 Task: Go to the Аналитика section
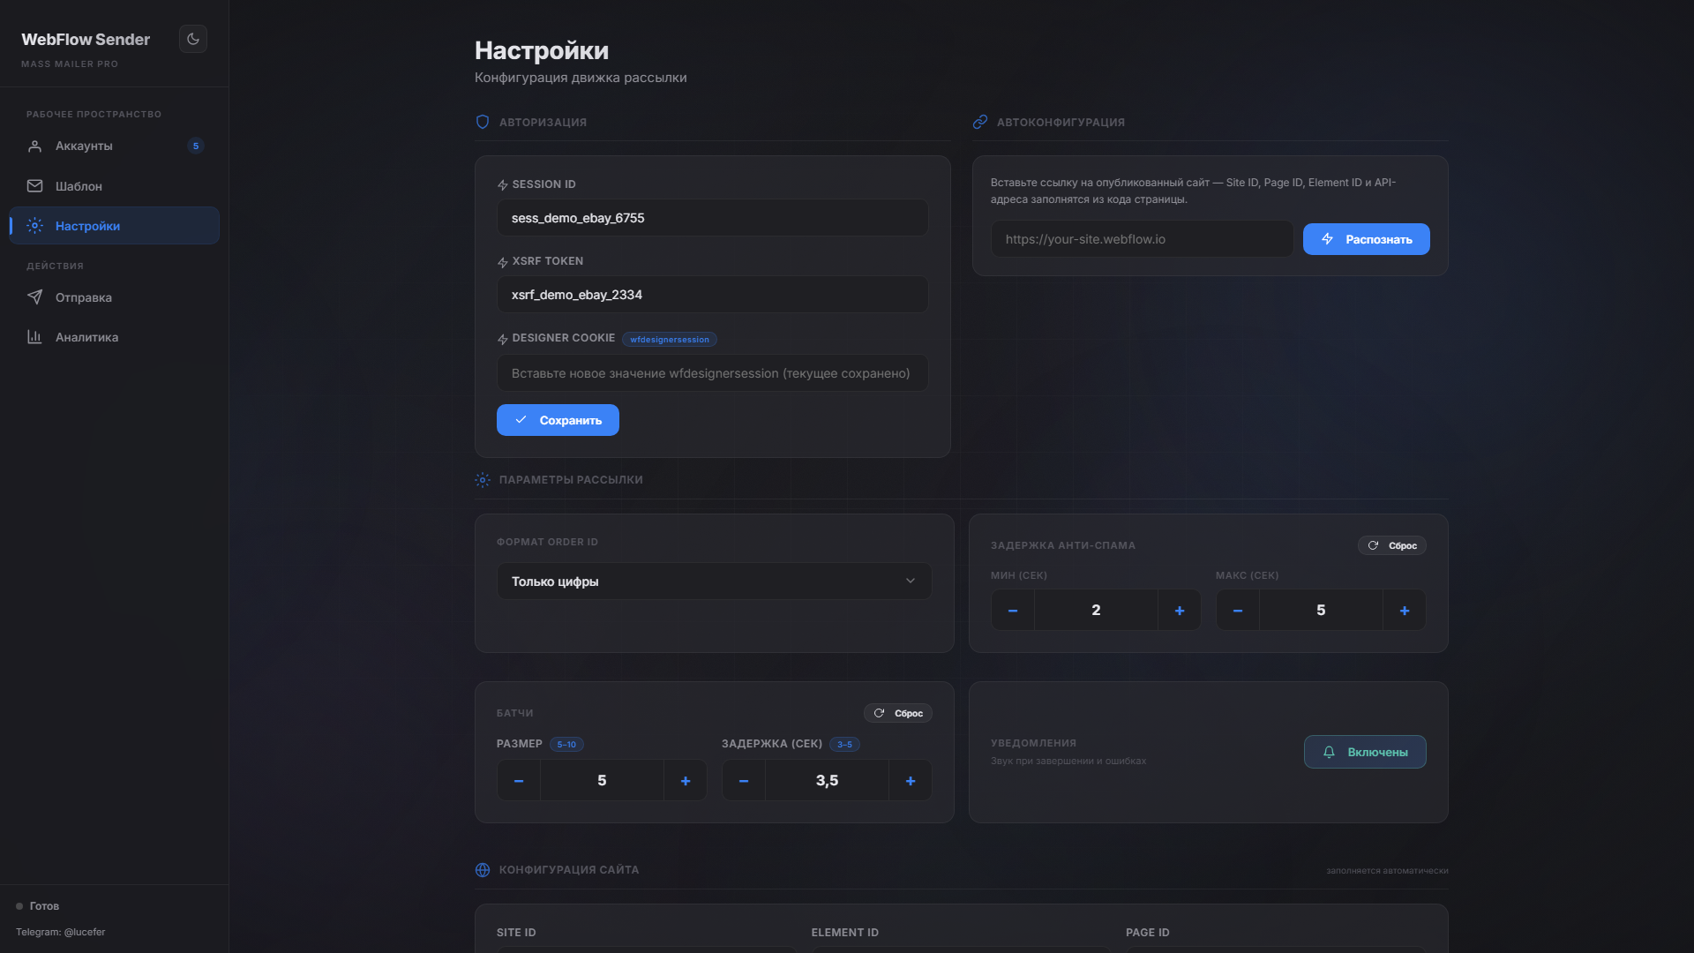pyautogui.click(x=86, y=337)
